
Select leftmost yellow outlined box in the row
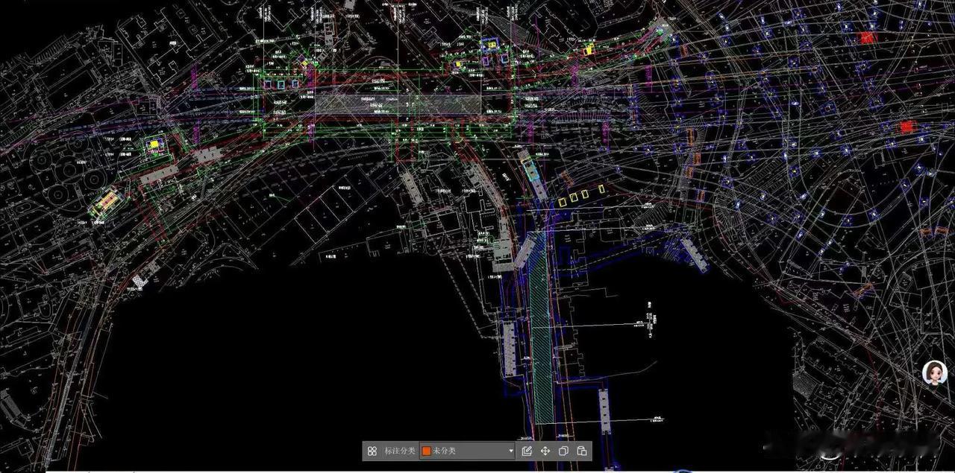(x=562, y=201)
